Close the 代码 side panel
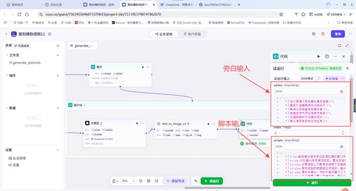 (x=343, y=56)
